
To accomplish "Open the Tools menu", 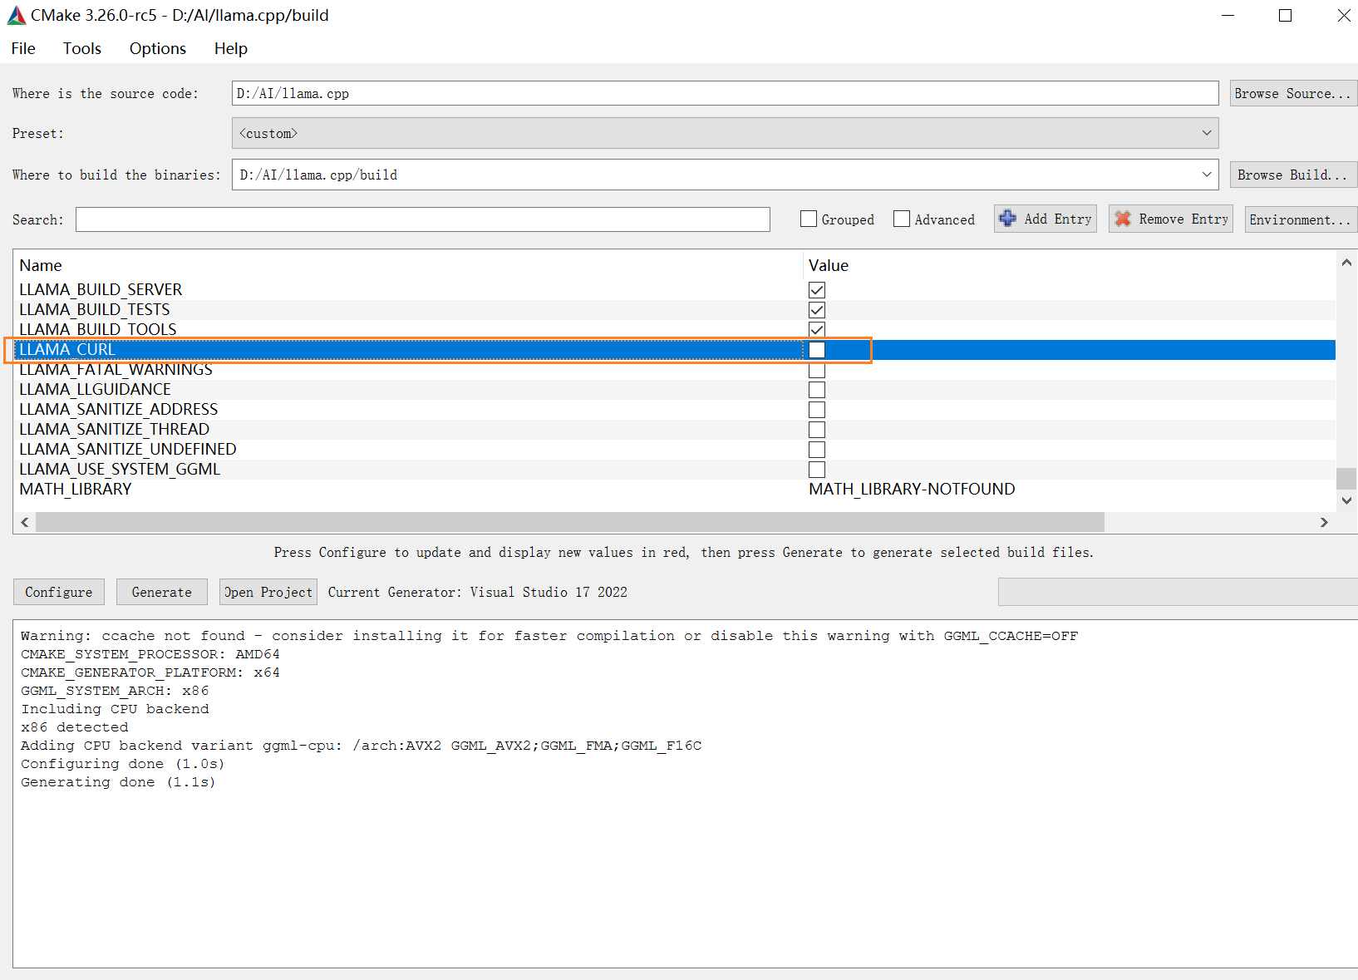I will tap(82, 48).
